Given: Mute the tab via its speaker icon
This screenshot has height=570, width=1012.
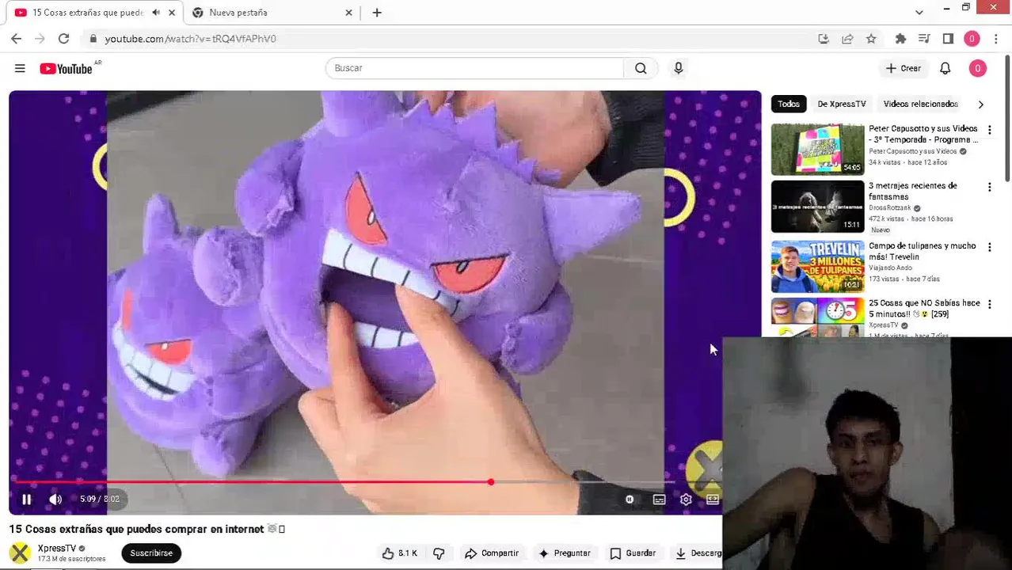Looking at the screenshot, I should pos(155,13).
